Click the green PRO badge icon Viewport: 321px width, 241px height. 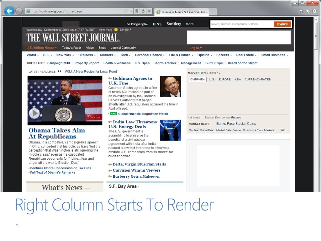pos(113,114)
